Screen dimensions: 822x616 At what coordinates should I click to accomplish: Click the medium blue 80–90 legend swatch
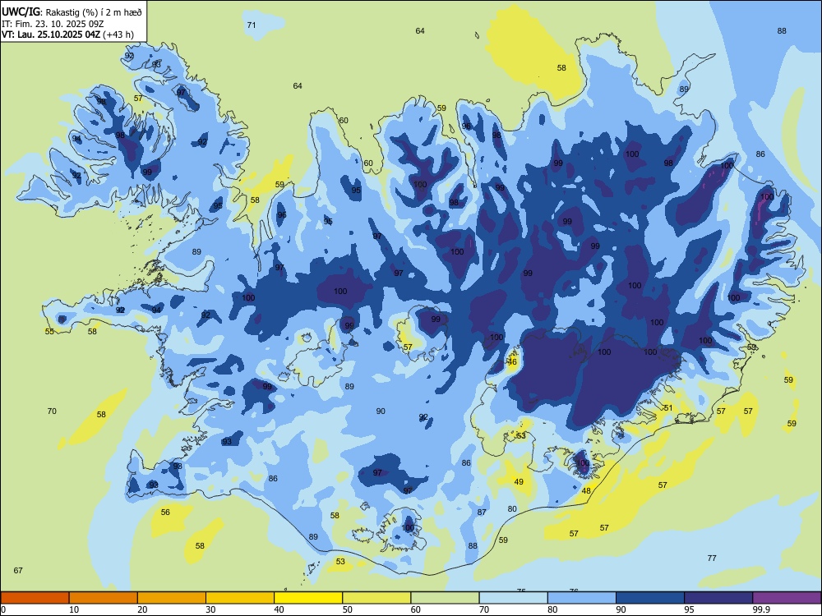582,598
